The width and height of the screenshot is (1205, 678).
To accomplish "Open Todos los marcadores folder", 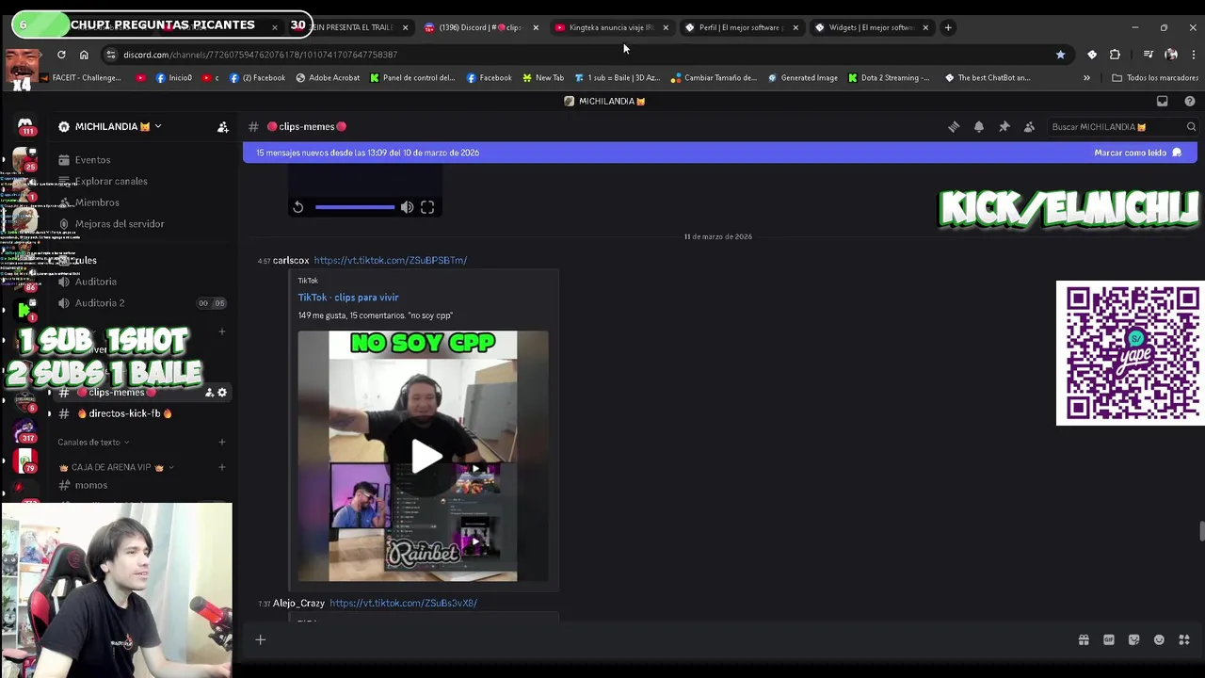I will pos(1154,78).
